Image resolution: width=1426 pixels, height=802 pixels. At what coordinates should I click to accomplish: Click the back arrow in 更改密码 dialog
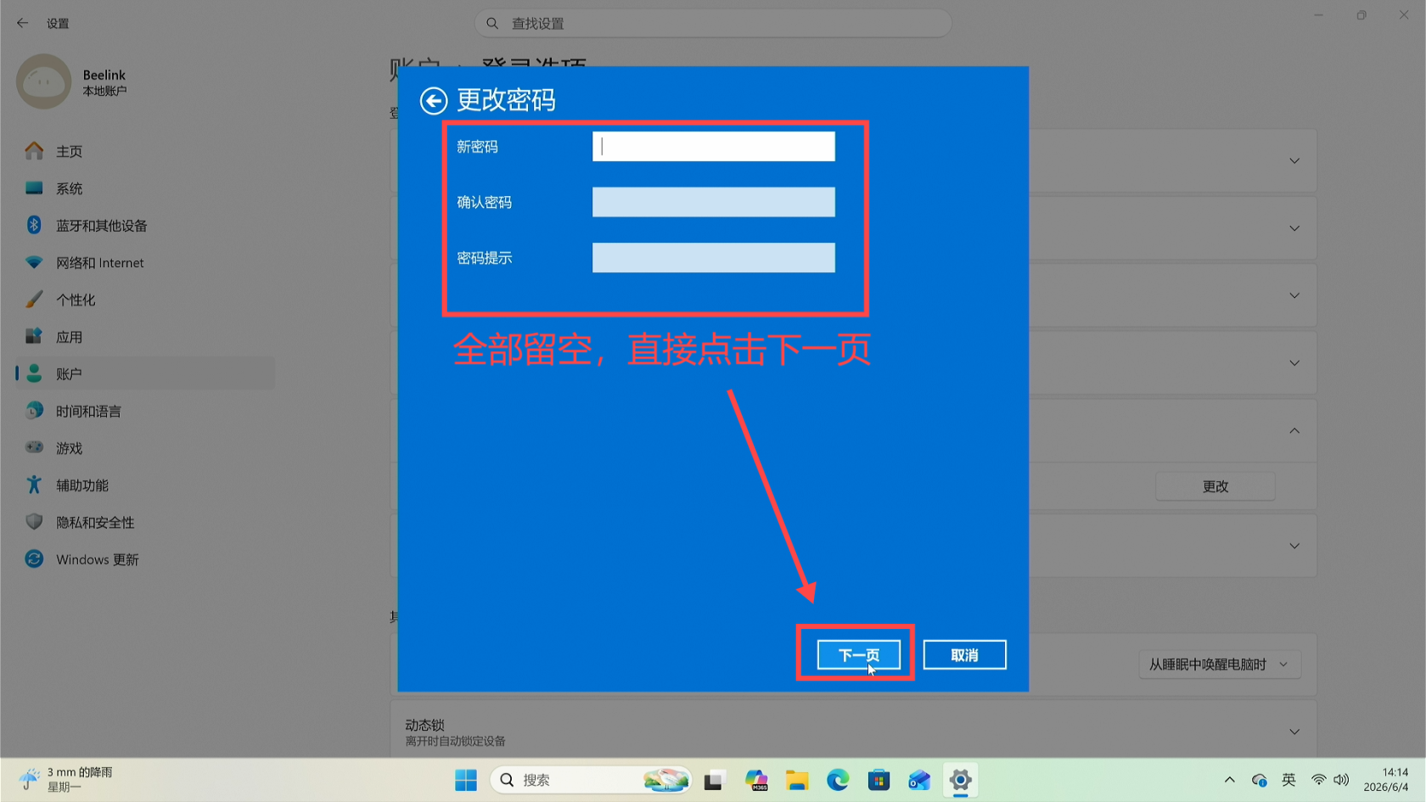point(434,101)
